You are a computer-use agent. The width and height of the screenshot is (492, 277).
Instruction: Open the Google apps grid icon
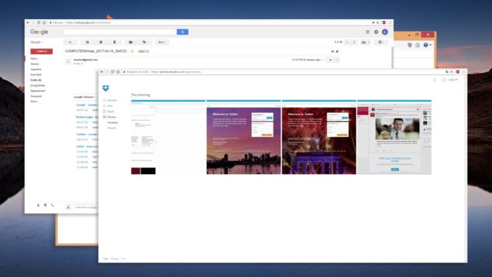[367, 32]
